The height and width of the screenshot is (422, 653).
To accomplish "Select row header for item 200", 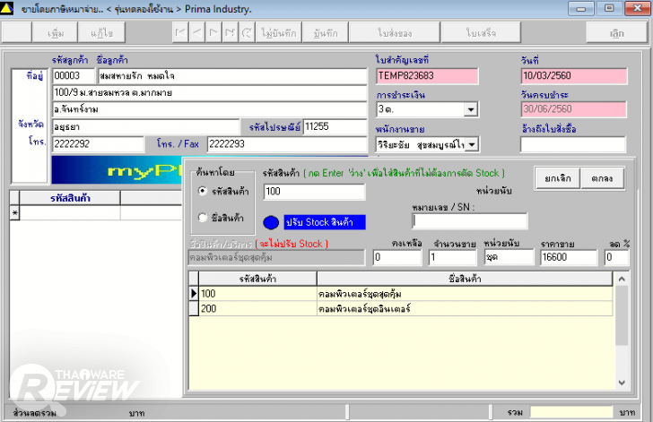I will 194,308.
